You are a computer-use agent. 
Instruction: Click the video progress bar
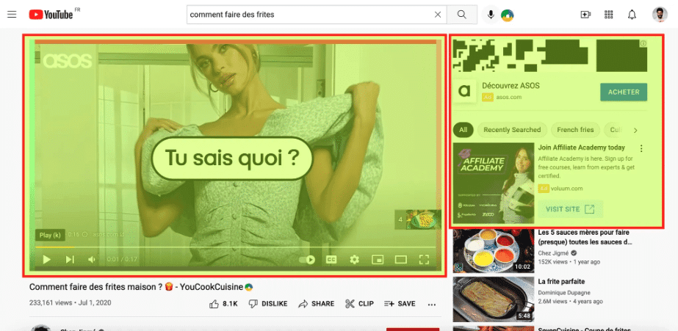(x=235, y=247)
